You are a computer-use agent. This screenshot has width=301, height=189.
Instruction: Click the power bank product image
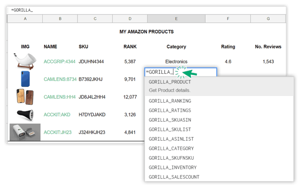(25, 132)
